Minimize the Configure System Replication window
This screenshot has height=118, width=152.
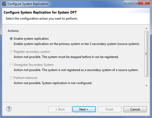(127, 3)
